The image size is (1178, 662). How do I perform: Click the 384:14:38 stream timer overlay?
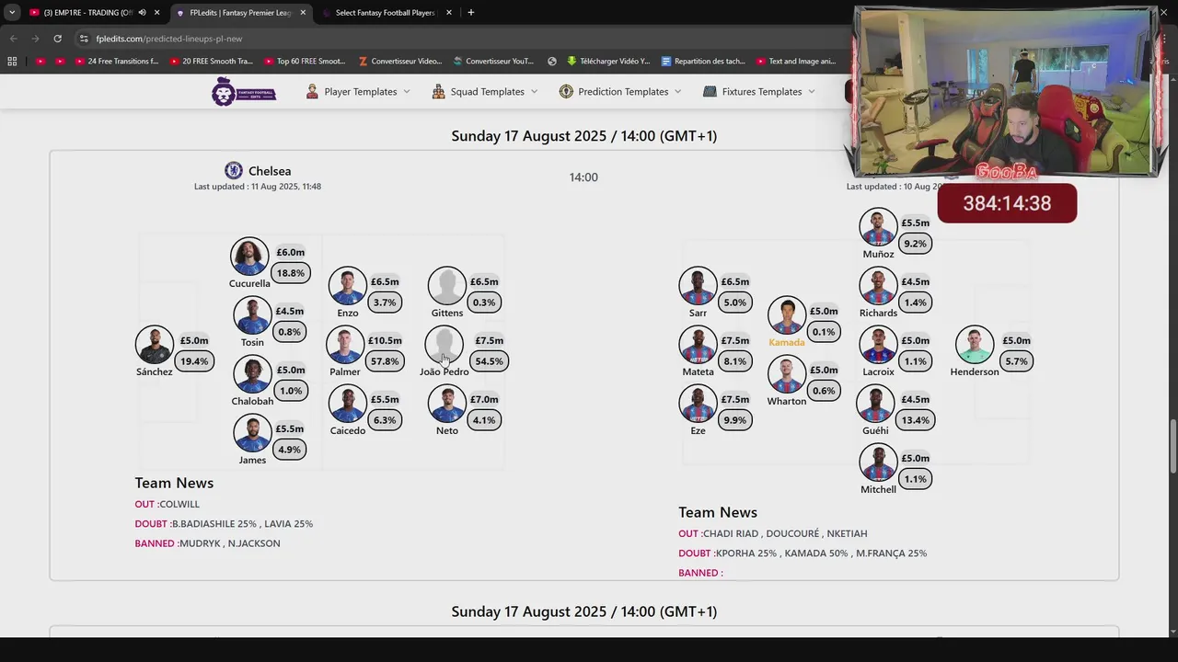click(x=1007, y=203)
